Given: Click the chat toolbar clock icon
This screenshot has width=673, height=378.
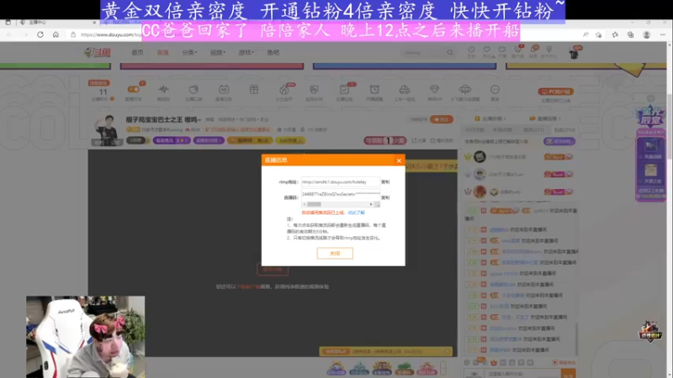Looking at the screenshot, I should click(x=467, y=363).
